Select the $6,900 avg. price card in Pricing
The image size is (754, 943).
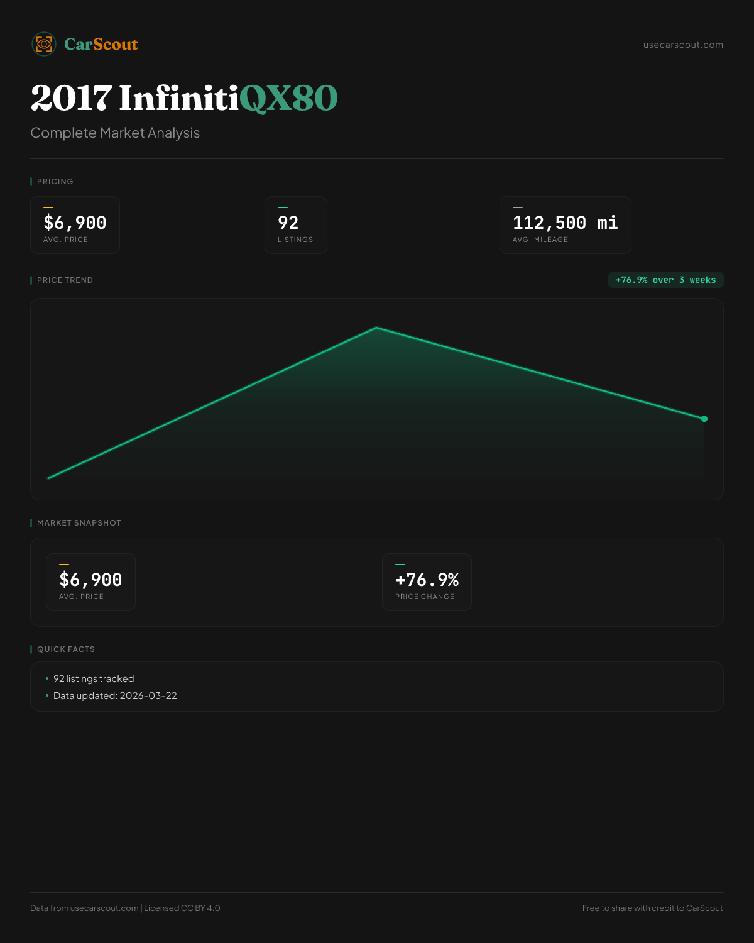click(75, 225)
